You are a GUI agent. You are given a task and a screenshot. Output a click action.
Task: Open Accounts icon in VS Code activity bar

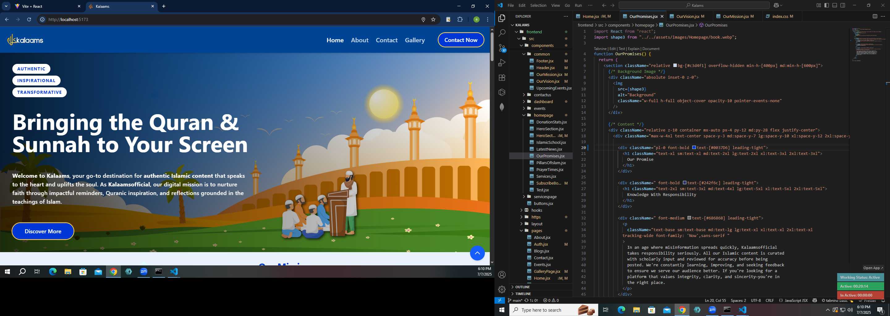coord(502,275)
